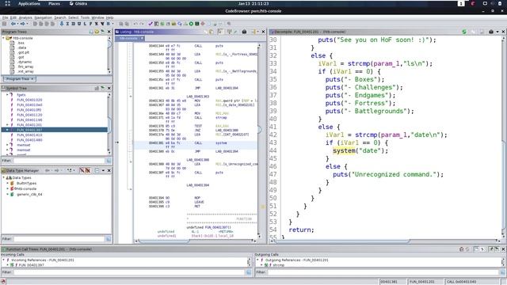This screenshot has width=507, height=285.
Task: Click the green circle toolbar icon
Action: 191,24
